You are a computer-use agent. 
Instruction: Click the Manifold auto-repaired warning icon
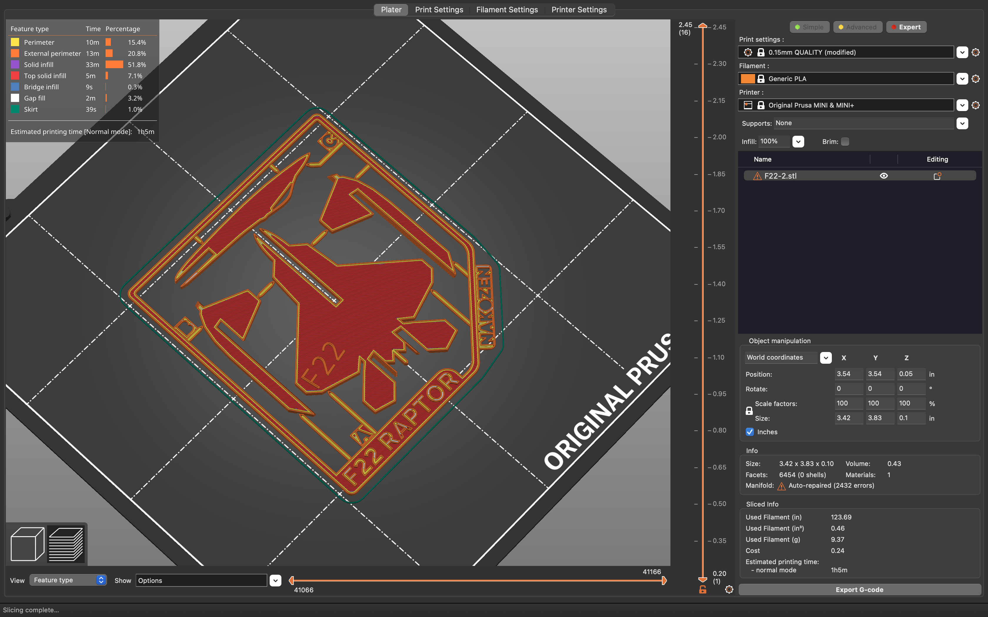pyautogui.click(x=781, y=486)
